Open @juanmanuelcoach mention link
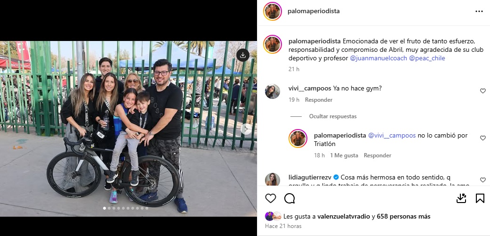Viewport: 490px width, 236px height. 378,58
